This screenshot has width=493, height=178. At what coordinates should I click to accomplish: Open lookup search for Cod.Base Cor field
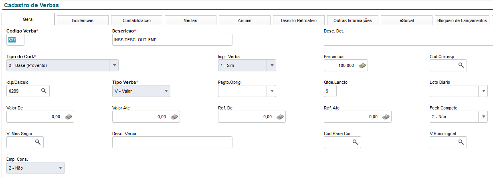tap(355, 142)
